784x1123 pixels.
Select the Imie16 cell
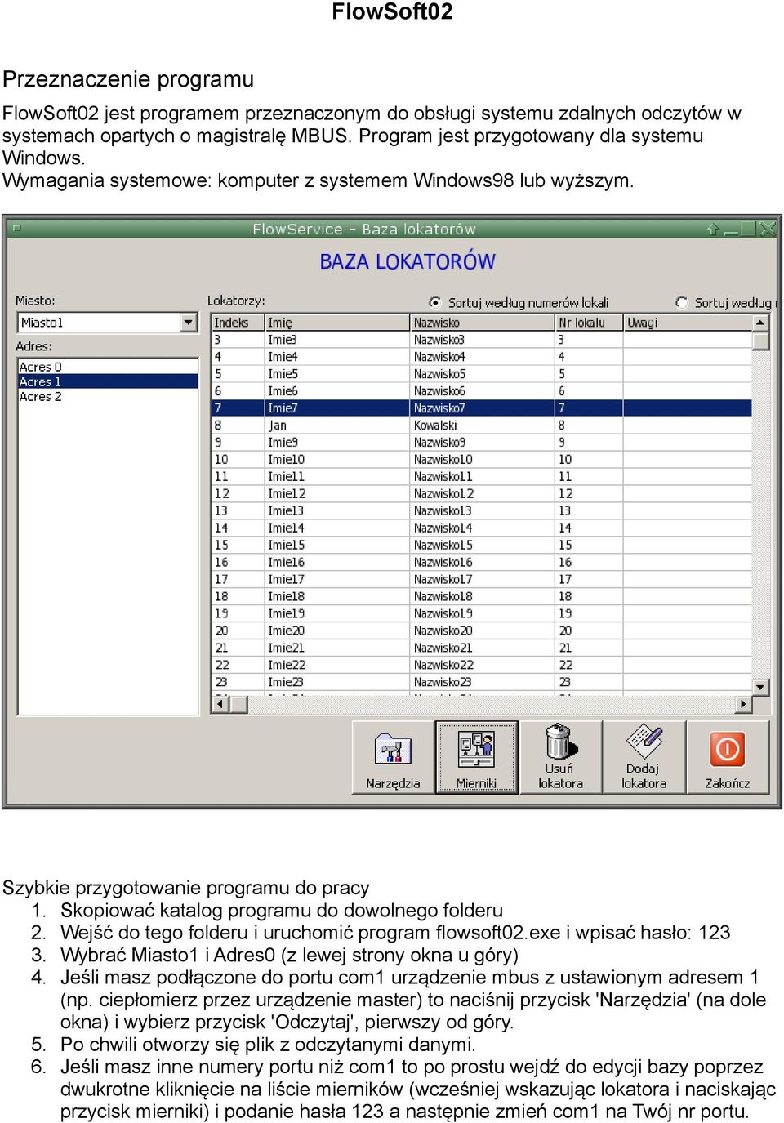(x=336, y=562)
